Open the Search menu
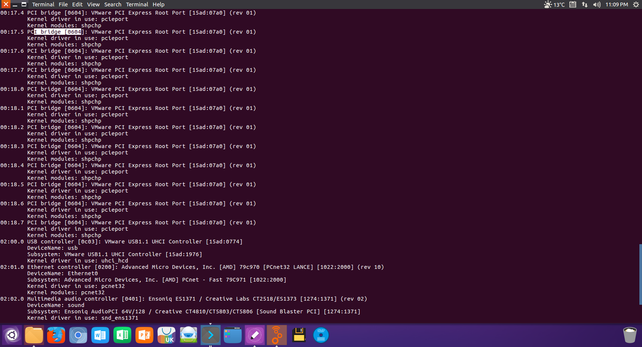Image resolution: width=642 pixels, height=347 pixels. 113,4
